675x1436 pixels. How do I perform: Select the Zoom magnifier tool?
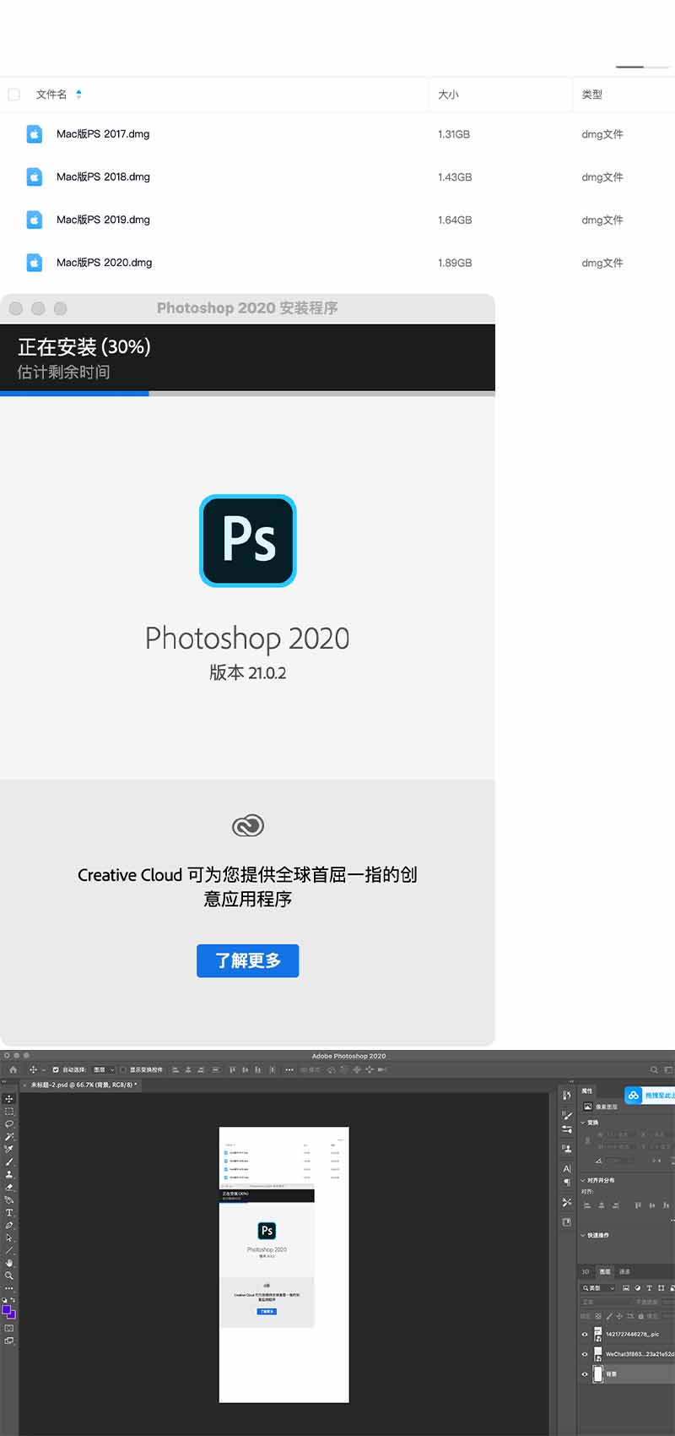click(8, 1276)
